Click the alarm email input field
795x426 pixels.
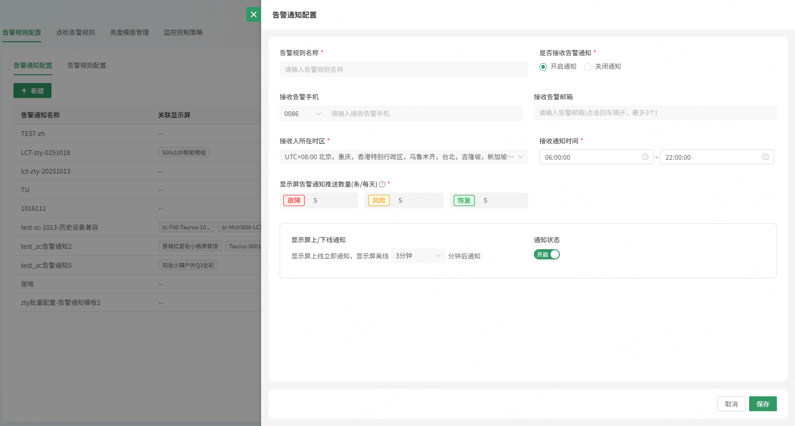pos(655,113)
